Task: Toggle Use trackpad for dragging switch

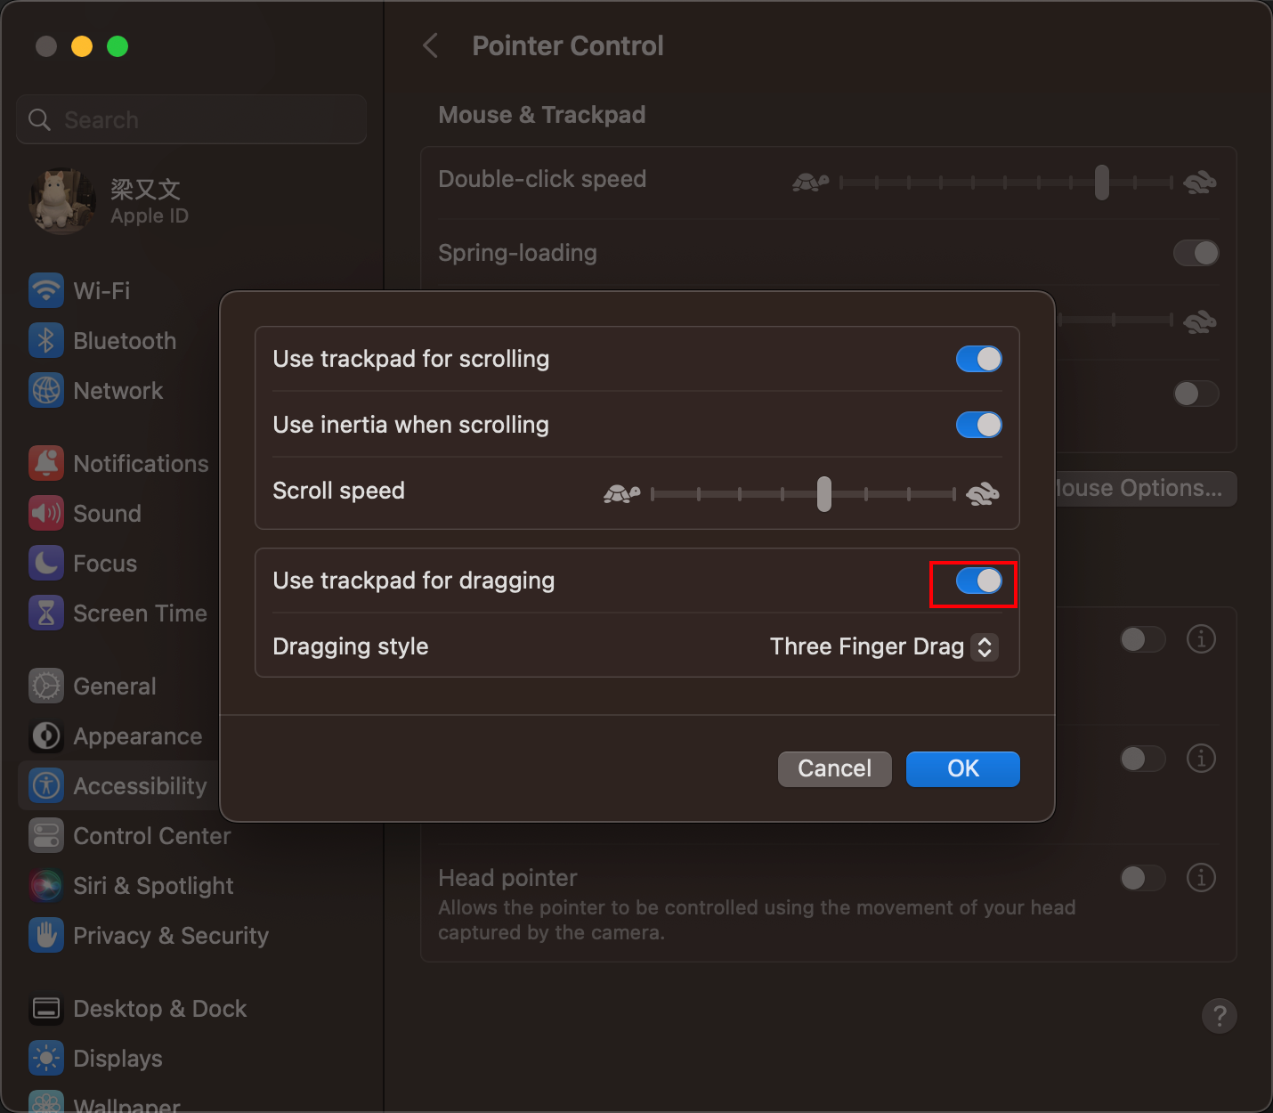Action: coord(979,581)
